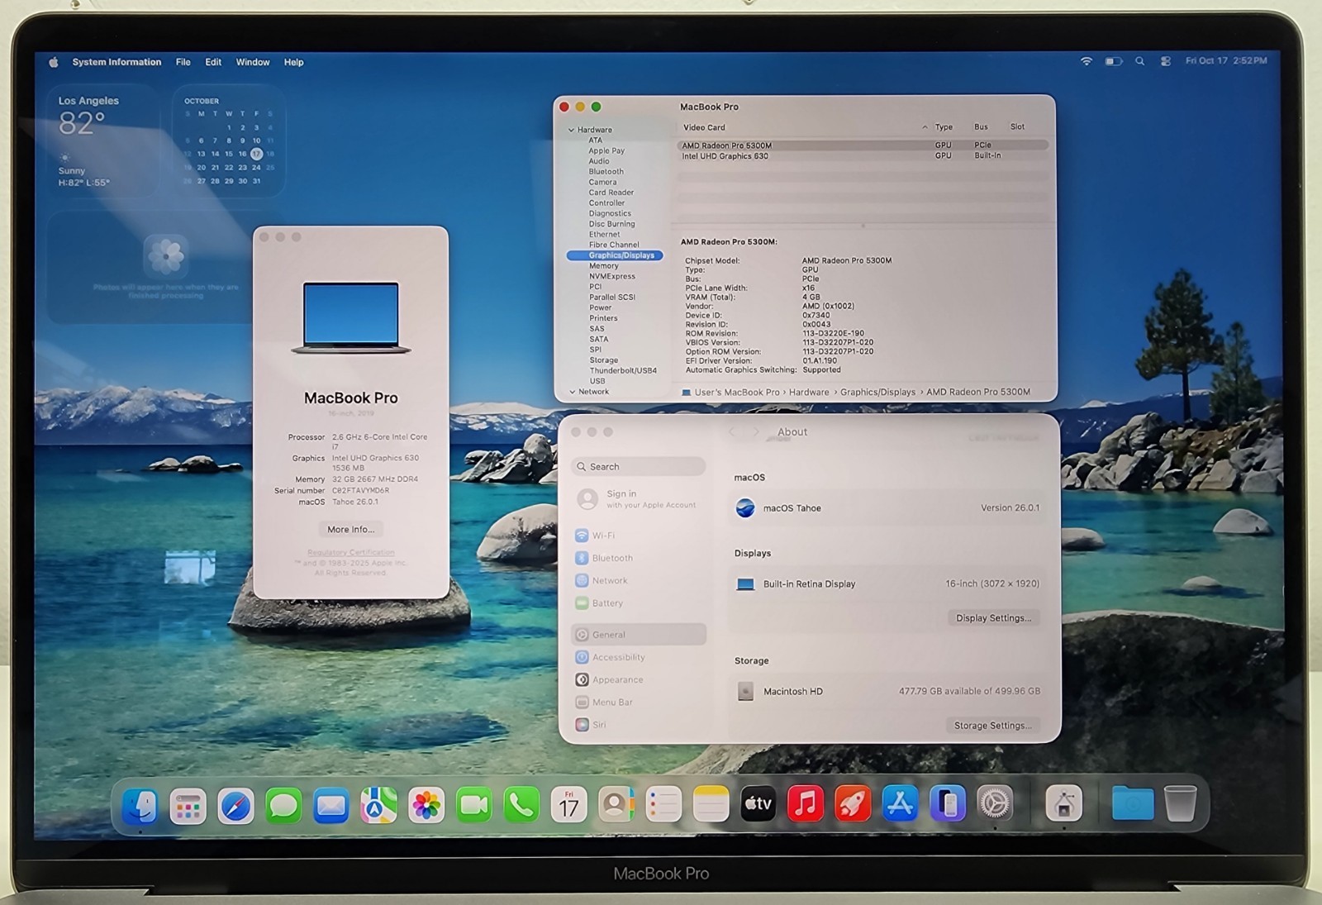This screenshot has height=905, width=1322.
Task: Open Control Center in menu bar
Action: pyautogui.click(x=1165, y=61)
